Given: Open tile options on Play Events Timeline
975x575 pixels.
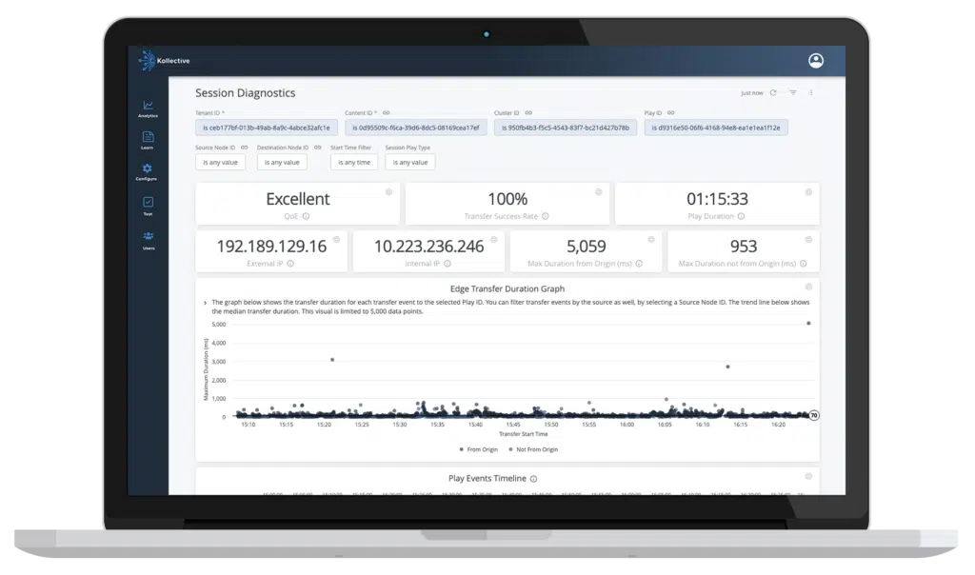Looking at the screenshot, I should coord(808,476).
